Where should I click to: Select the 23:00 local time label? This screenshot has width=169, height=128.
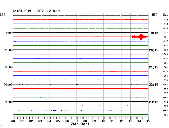[8, 67]
